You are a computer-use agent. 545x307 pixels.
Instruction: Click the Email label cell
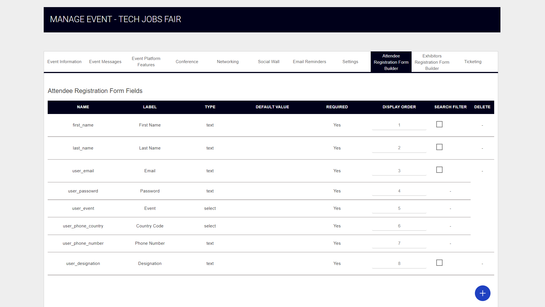click(150, 171)
